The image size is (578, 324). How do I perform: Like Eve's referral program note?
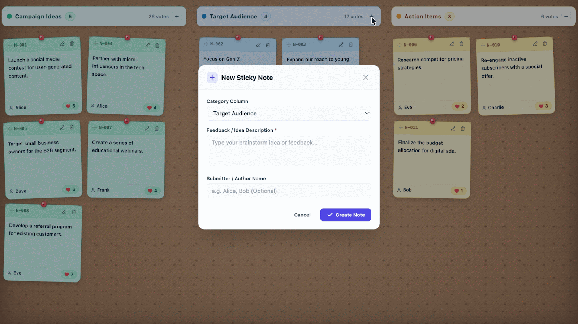pyautogui.click(x=69, y=275)
